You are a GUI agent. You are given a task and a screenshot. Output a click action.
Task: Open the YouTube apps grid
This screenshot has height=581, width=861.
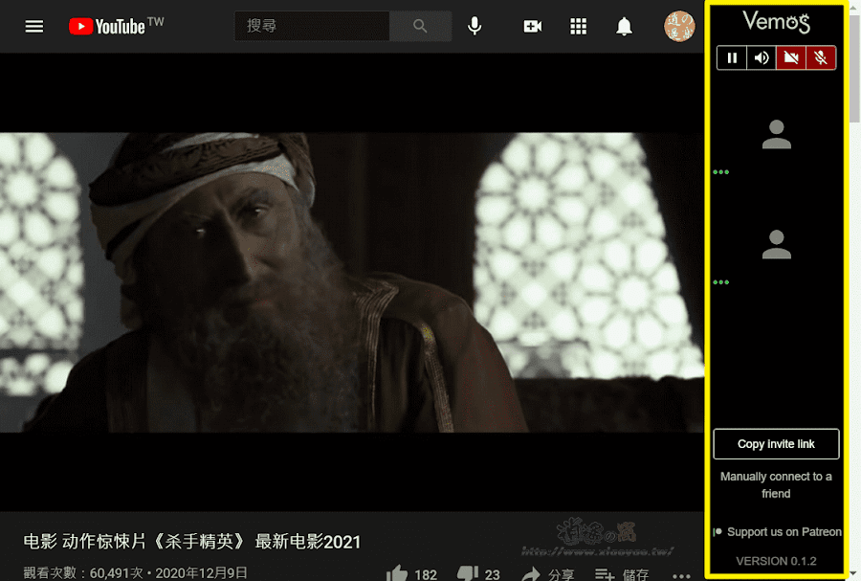tap(578, 26)
